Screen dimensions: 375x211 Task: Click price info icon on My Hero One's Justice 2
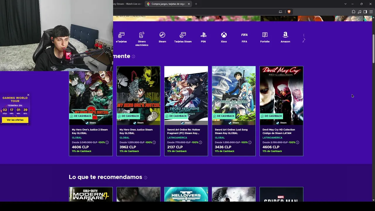coord(107,142)
